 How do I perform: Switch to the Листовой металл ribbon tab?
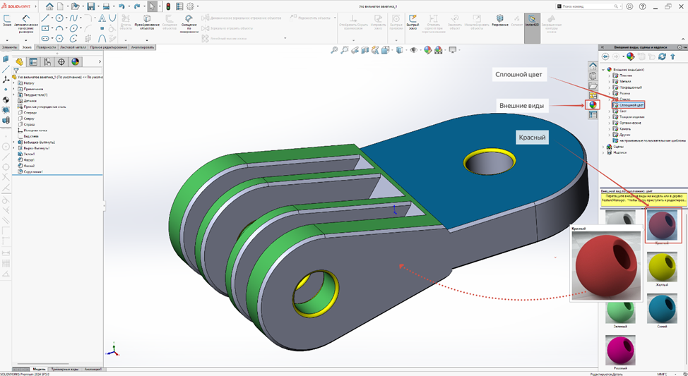point(72,47)
